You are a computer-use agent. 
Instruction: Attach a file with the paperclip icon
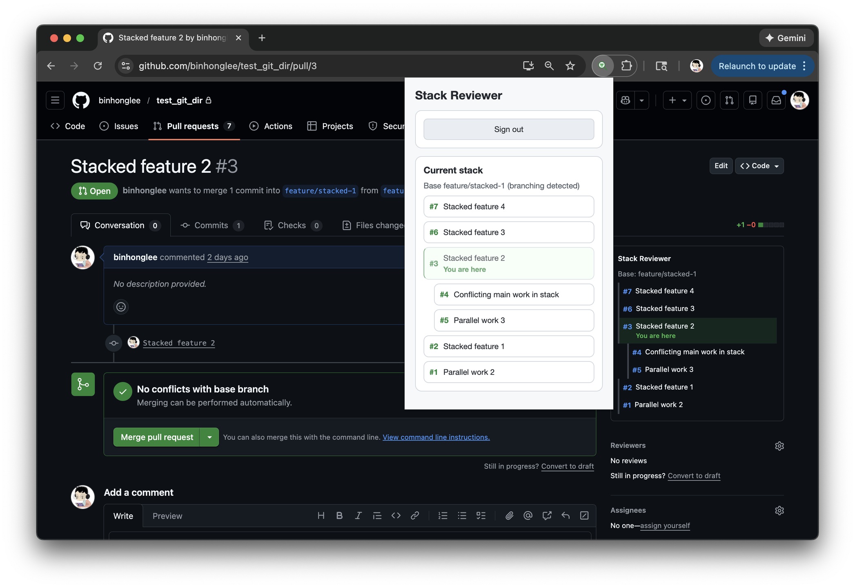click(x=509, y=515)
